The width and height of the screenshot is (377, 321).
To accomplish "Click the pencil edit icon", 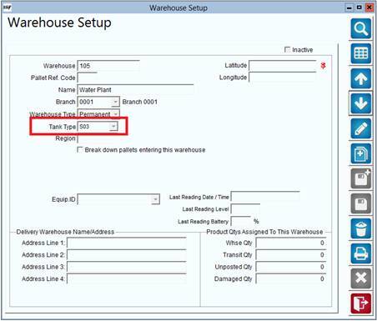I will tap(361, 128).
